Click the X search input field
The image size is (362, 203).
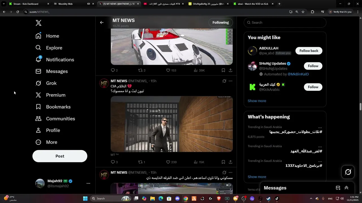(285, 23)
